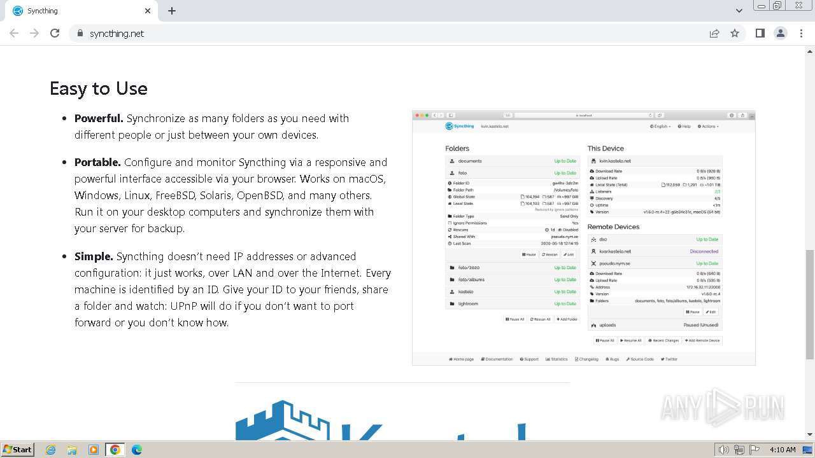Screen dimensions: 815x458
Task: Click the scrollbar up arrow
Action: click(x=810, y=52)
